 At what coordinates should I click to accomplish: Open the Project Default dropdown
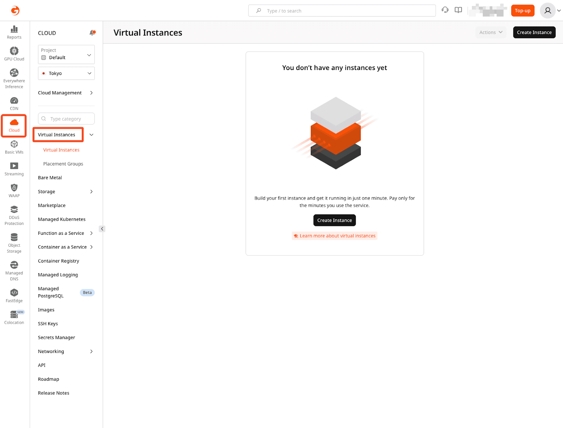[66, 54]
